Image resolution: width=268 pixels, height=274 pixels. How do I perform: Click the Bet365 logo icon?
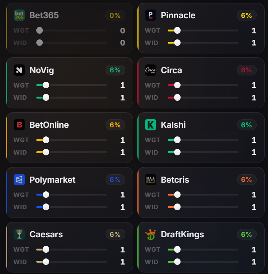click(19, 15)
